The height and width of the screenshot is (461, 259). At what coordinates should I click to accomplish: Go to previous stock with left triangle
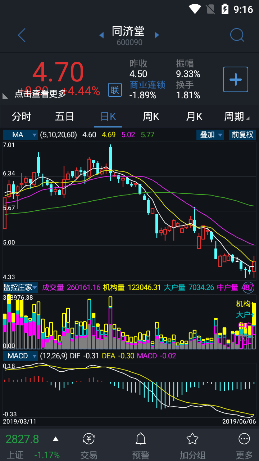point(101,35)
